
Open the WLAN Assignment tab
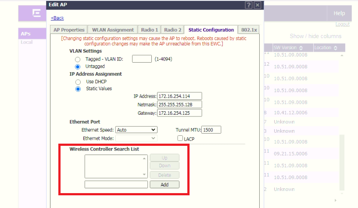pos(113,30)
